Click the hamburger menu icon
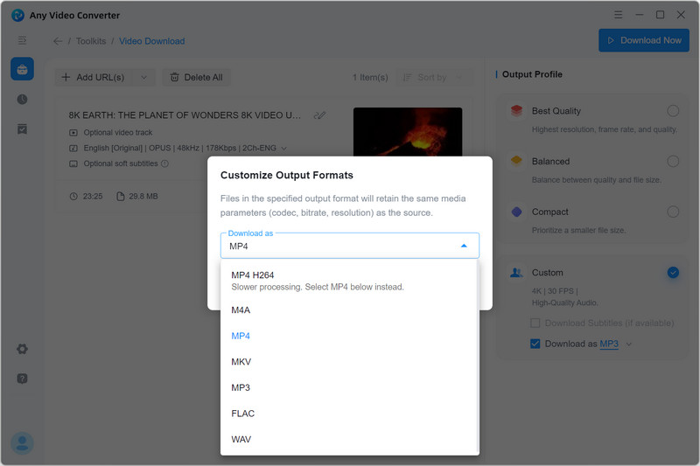The image size is (700, 466). tap(22, 40)
